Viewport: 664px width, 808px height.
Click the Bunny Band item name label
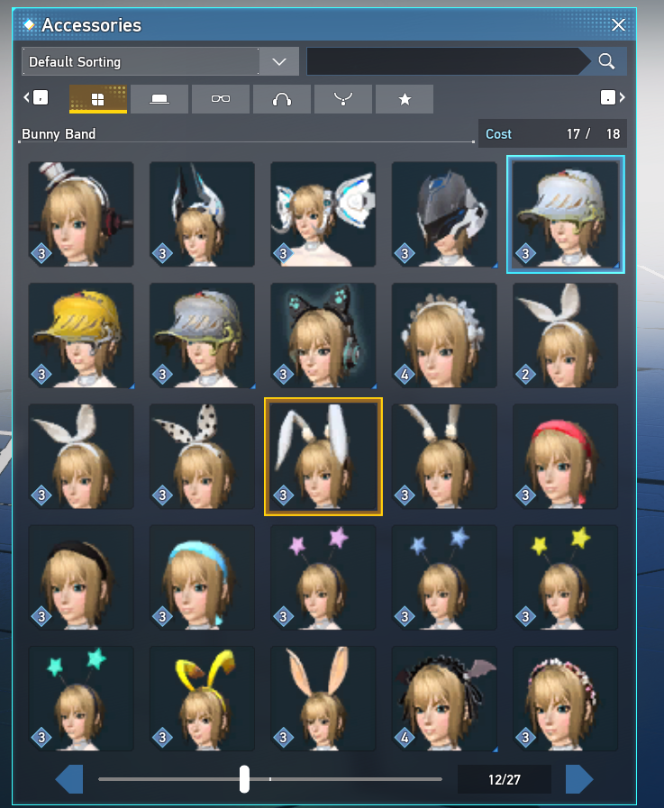coord(59,134)
